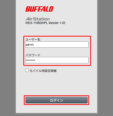
Task: Click the ユーザー名 label
Action: (33, 39)
